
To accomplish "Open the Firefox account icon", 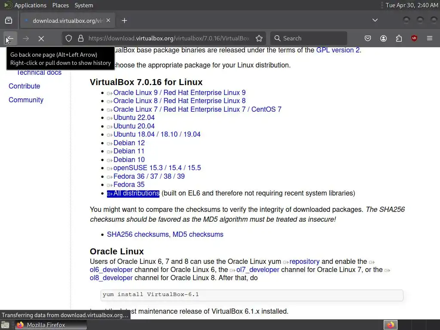I will [x=383, y=38].
